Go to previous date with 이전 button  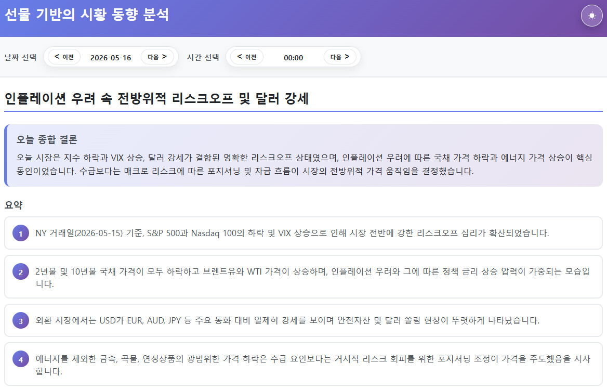point(64,57)
